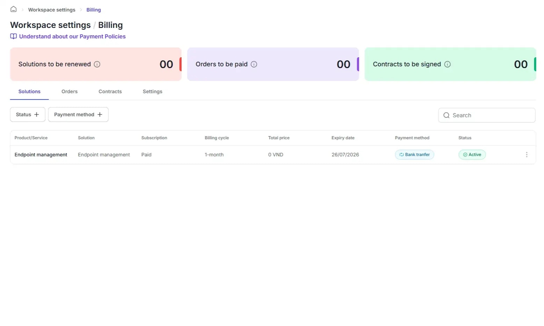
Task: Click the Bank tranfer payment badge
Action: 414,155
